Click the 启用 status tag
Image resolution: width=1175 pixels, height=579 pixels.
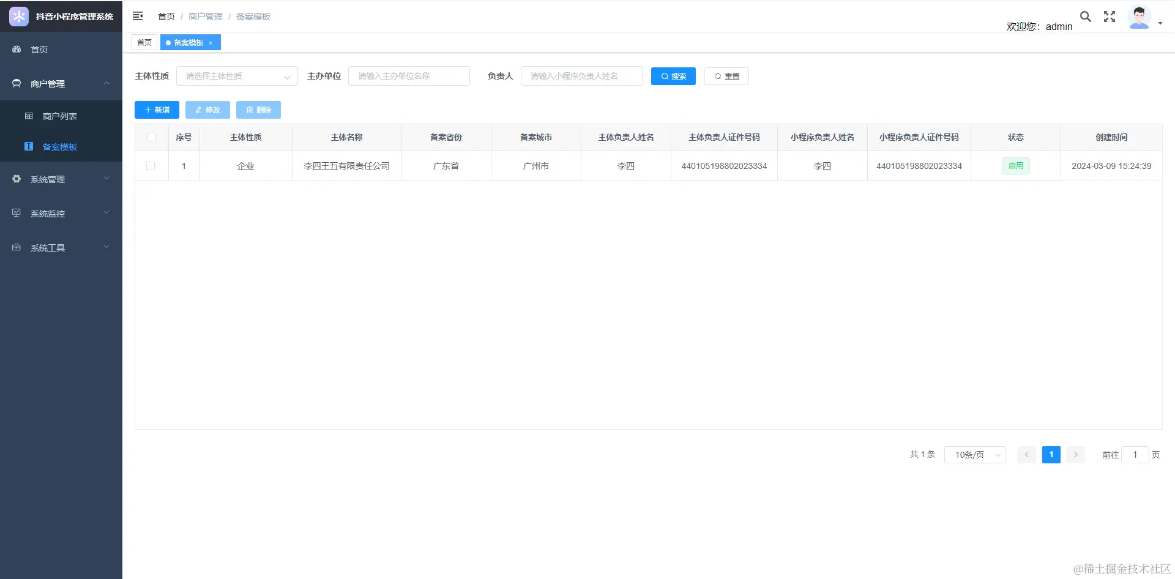(1016, 166)
